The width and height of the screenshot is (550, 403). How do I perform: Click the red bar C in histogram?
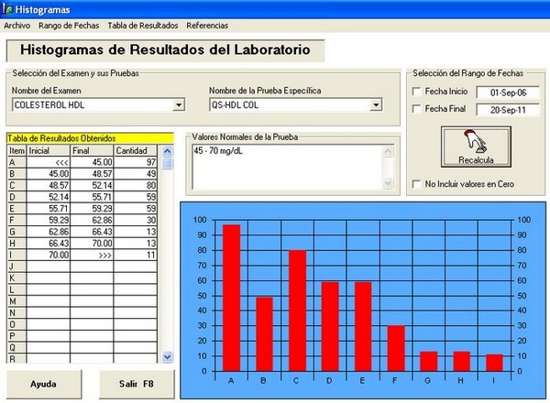pyautogui.click(x=297, y=310)
